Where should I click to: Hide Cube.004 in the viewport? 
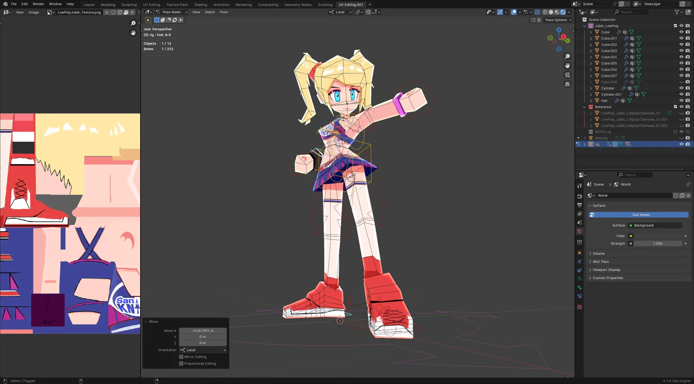681,57
